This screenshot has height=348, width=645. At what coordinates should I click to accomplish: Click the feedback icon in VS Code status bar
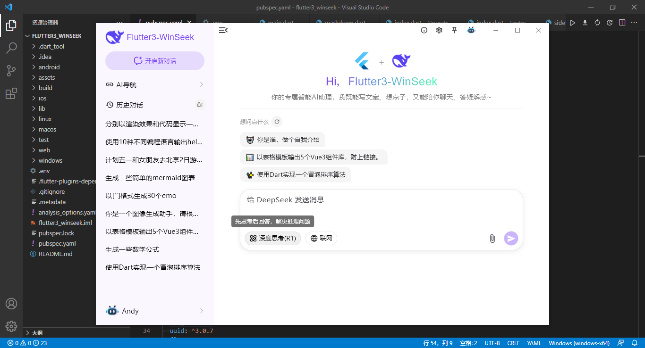621,343
